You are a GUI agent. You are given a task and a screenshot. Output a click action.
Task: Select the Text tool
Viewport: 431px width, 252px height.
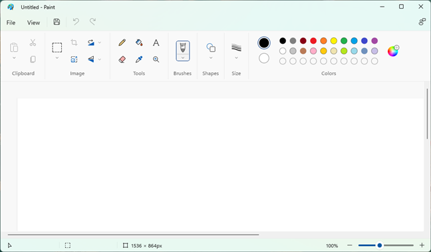pyautogui.click(x=156, y=42)
